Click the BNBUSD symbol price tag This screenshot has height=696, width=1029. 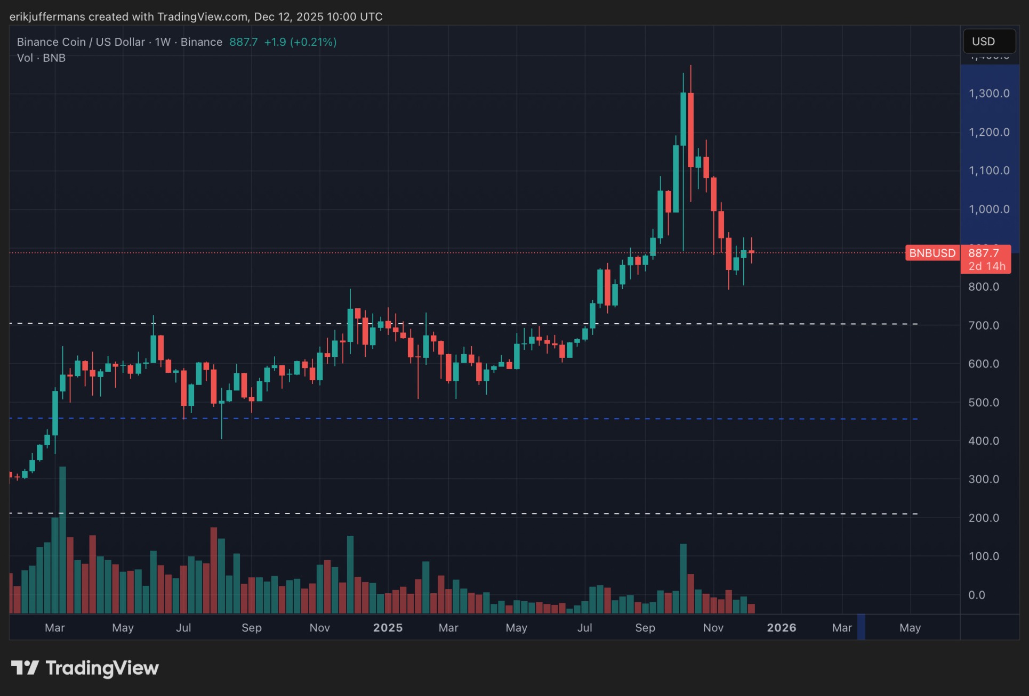(x=932, y=253)
